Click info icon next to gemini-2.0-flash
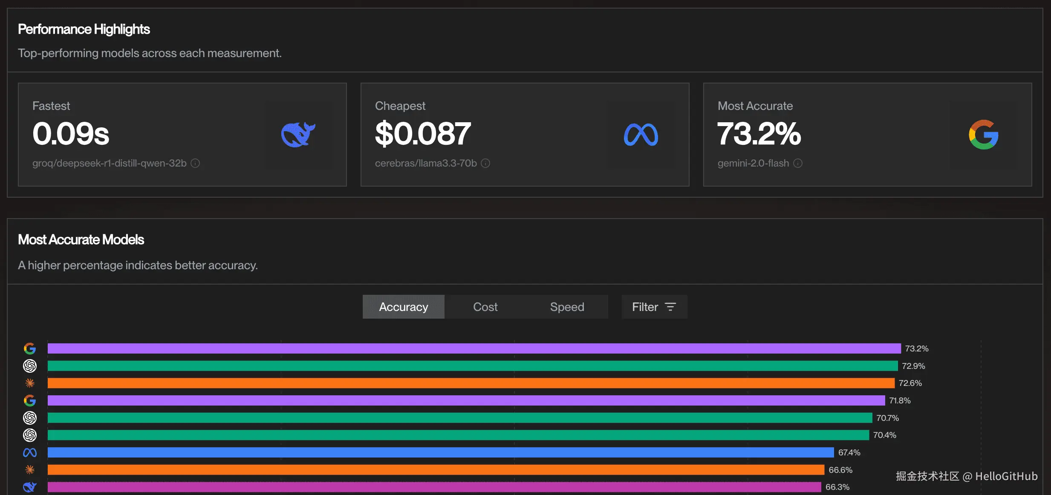 (798, 164)
